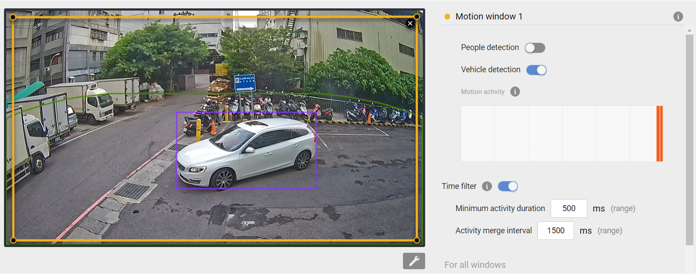Click the scroll up arrow of settings panel

pos(689,30)
